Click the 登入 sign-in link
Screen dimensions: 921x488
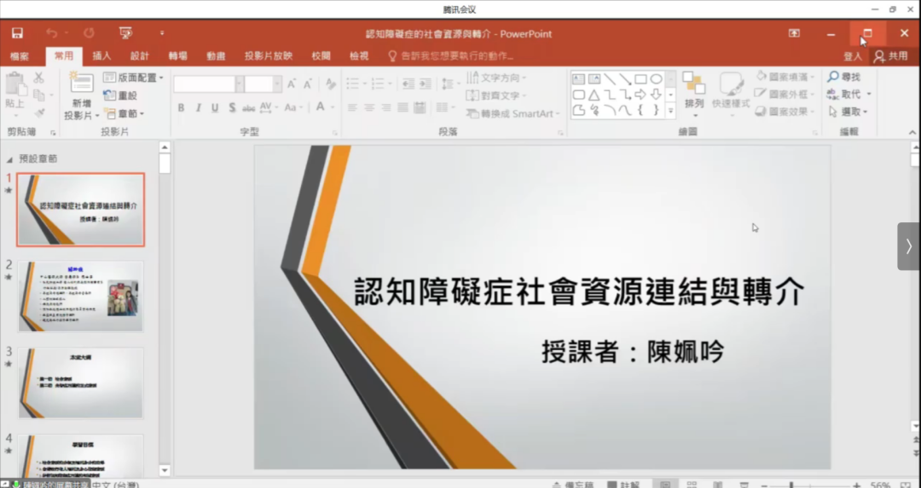852,56
